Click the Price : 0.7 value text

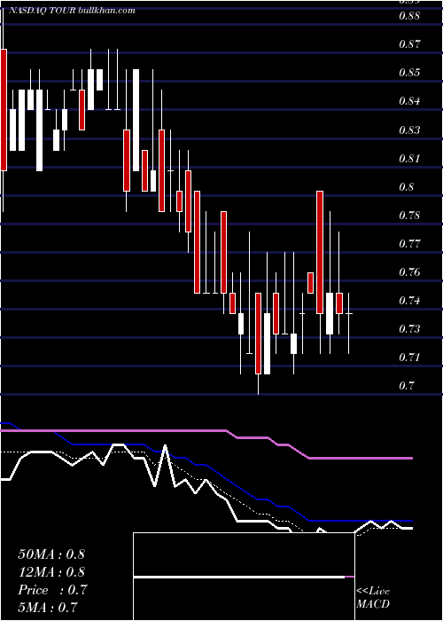[52, 590]
